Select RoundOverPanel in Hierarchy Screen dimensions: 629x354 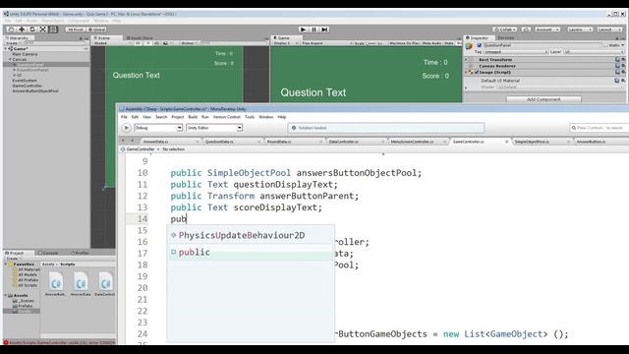[32, 70]
